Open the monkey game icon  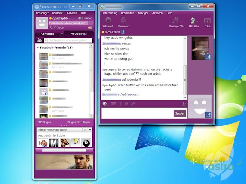pos(64,143)
